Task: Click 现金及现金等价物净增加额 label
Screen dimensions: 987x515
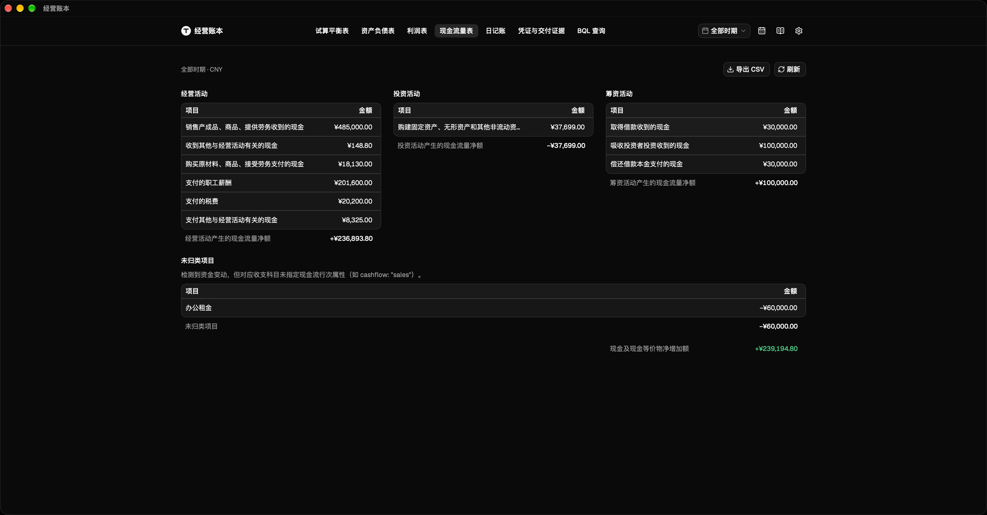Action: pyautogui.click(x=650, y=349)
